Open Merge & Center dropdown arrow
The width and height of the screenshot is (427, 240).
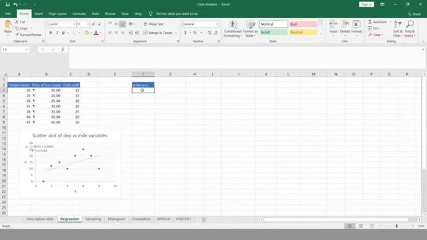(175, 33)
